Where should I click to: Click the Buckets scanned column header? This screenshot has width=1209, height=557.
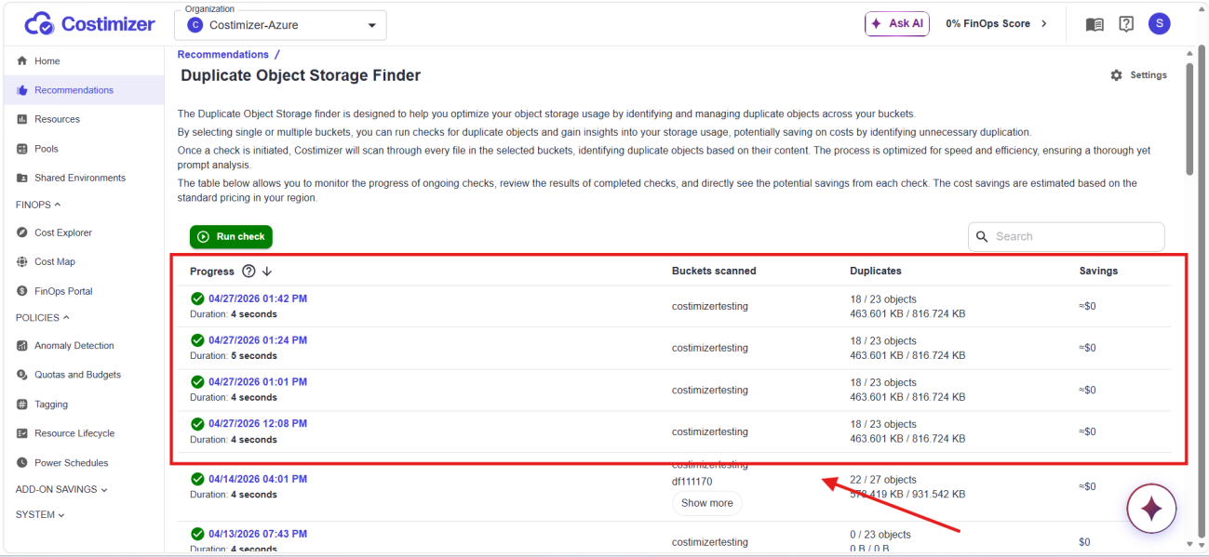click(x=714, y=272)
